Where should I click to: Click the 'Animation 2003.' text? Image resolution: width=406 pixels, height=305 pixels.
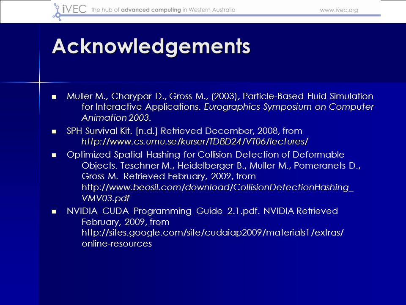pos(116,118)
